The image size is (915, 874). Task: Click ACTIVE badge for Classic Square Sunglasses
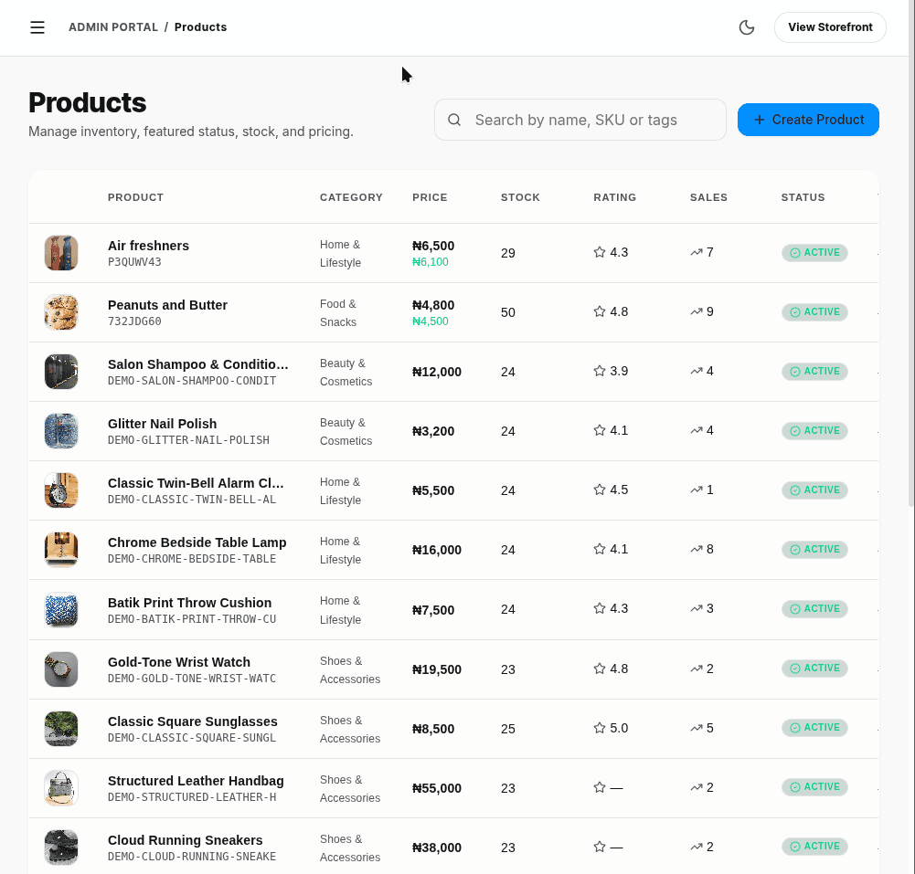tap(814, 728)
